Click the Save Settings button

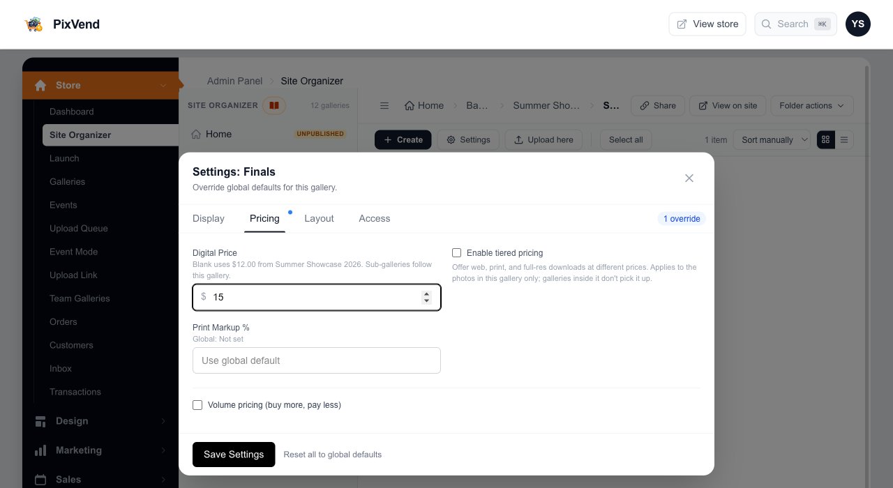coord(234,455)
